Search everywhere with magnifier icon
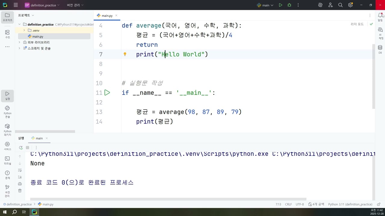The width and height of the screenshot is (385, 216). 340,5
